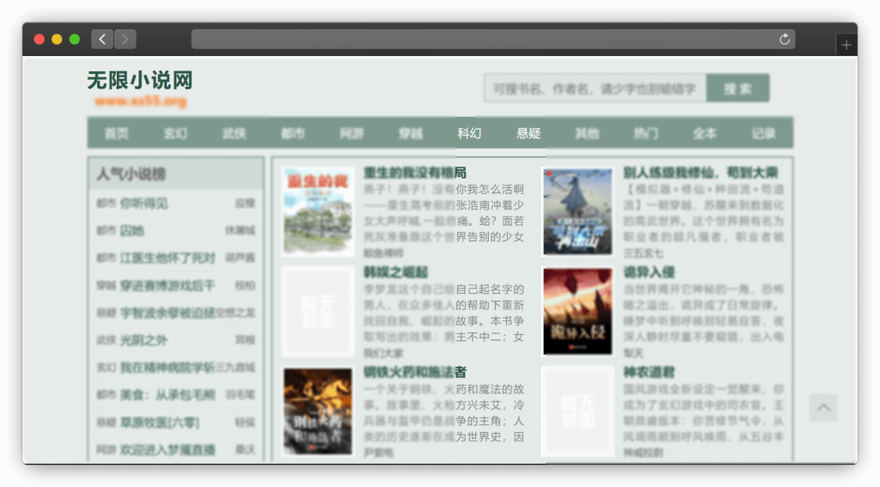Click author 休屠城 beside 囚她
The image size is (880, 487).
click(241, 230)
